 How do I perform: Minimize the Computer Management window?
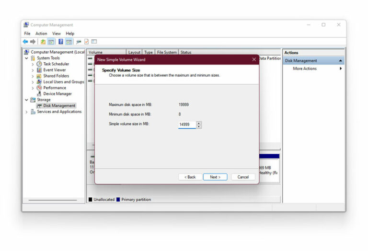pos(309,24)
